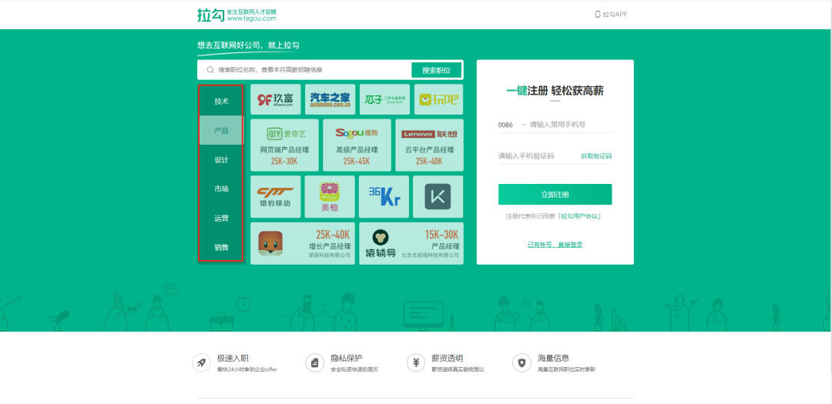Image resolution: width=832 pixels, height=404 pixels.
Task: Click the yen icon for 薪资透明
Action: point(416,362)
